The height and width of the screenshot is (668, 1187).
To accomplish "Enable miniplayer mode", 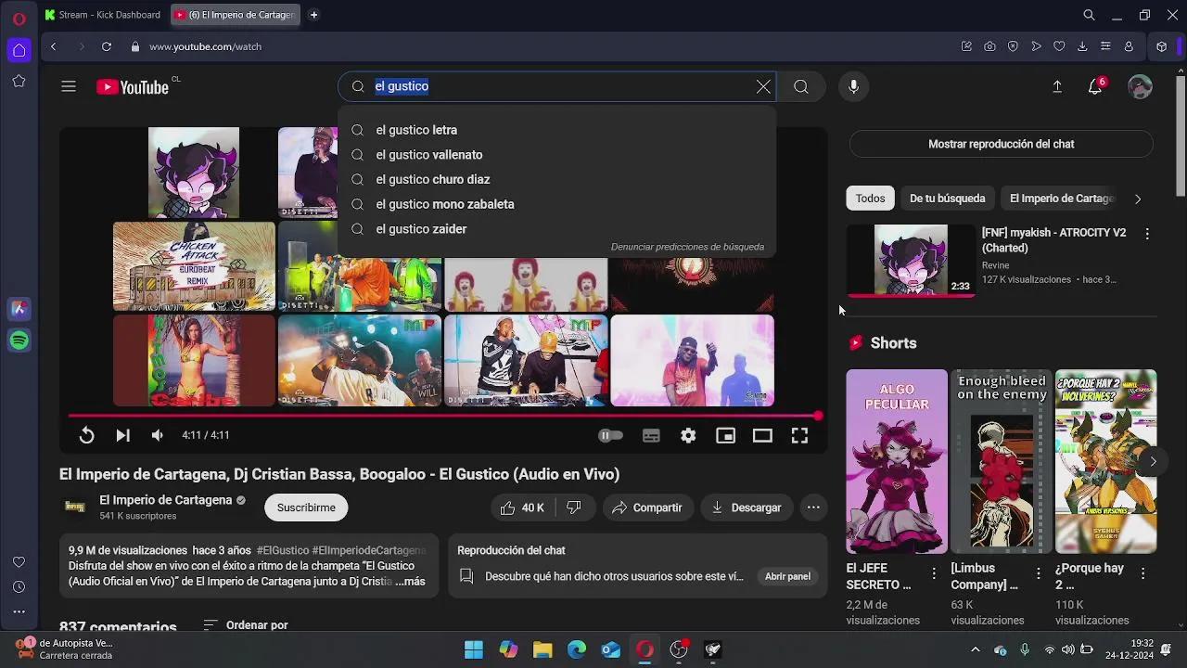I will 725,435.
